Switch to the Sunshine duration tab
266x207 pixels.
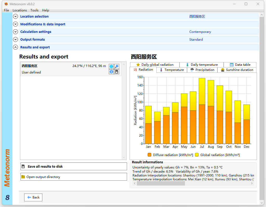tap(237, 70)
